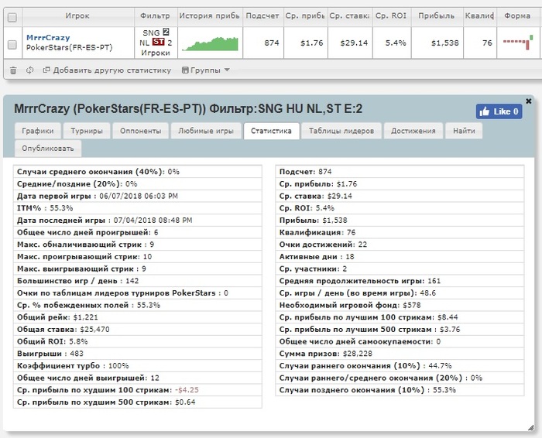542x438 pixels.
Task: Tick the MrrrCrazy row checkbox
Action: 12,44
